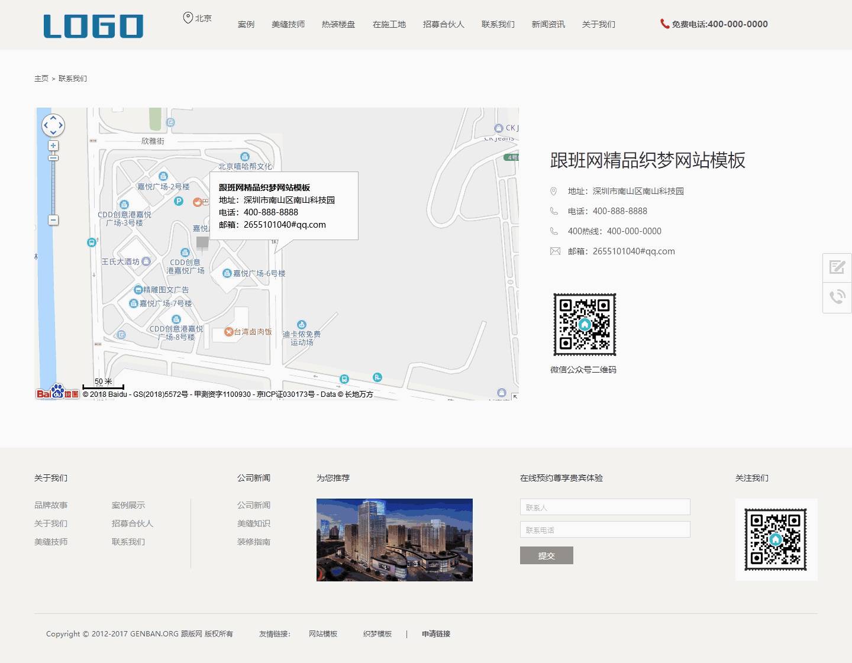Focus the 联系电话 input field
The width and height of the screenshot is (852, 663).
[x=605, y=529]
